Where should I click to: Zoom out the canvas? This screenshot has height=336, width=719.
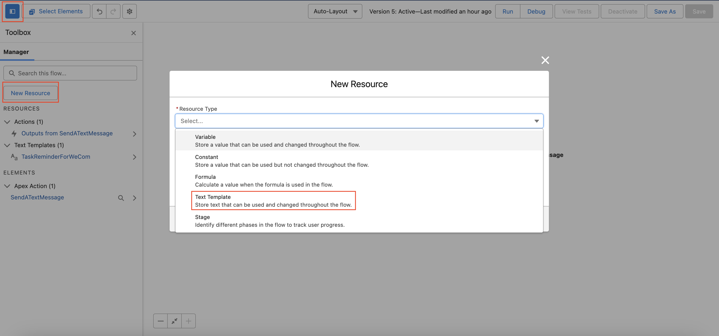pos(161,321)
